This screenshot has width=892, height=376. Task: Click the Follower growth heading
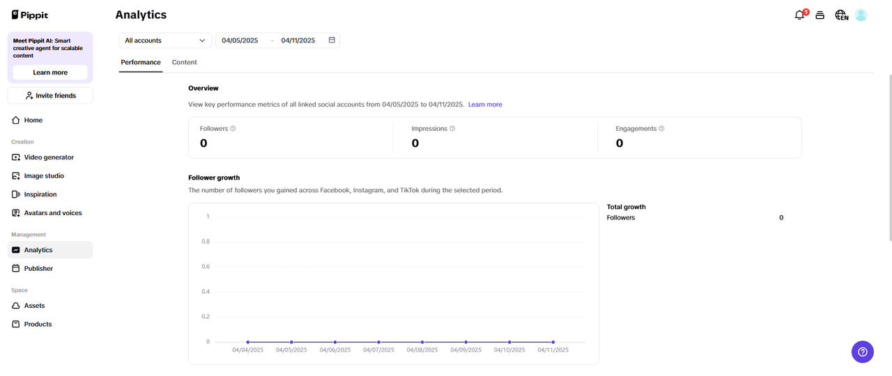[214, 178]
